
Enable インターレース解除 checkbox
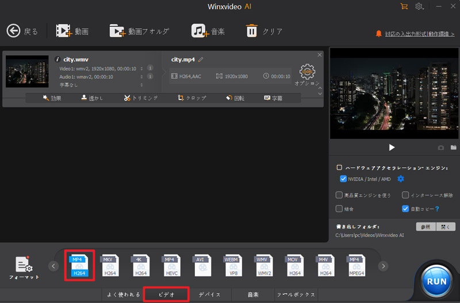tap(405, 195)
